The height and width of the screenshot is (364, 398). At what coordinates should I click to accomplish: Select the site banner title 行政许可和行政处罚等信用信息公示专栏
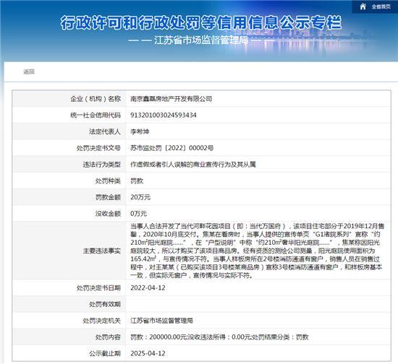pyautogui.click(x=200, y=23)
